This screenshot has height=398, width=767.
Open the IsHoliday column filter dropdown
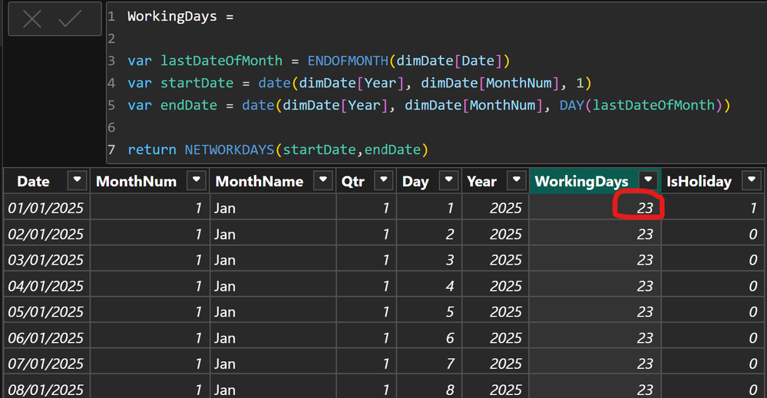click(x=752, y=179)
